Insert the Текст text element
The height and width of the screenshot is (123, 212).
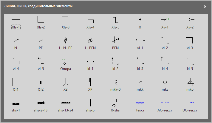(x=140, y=105)
